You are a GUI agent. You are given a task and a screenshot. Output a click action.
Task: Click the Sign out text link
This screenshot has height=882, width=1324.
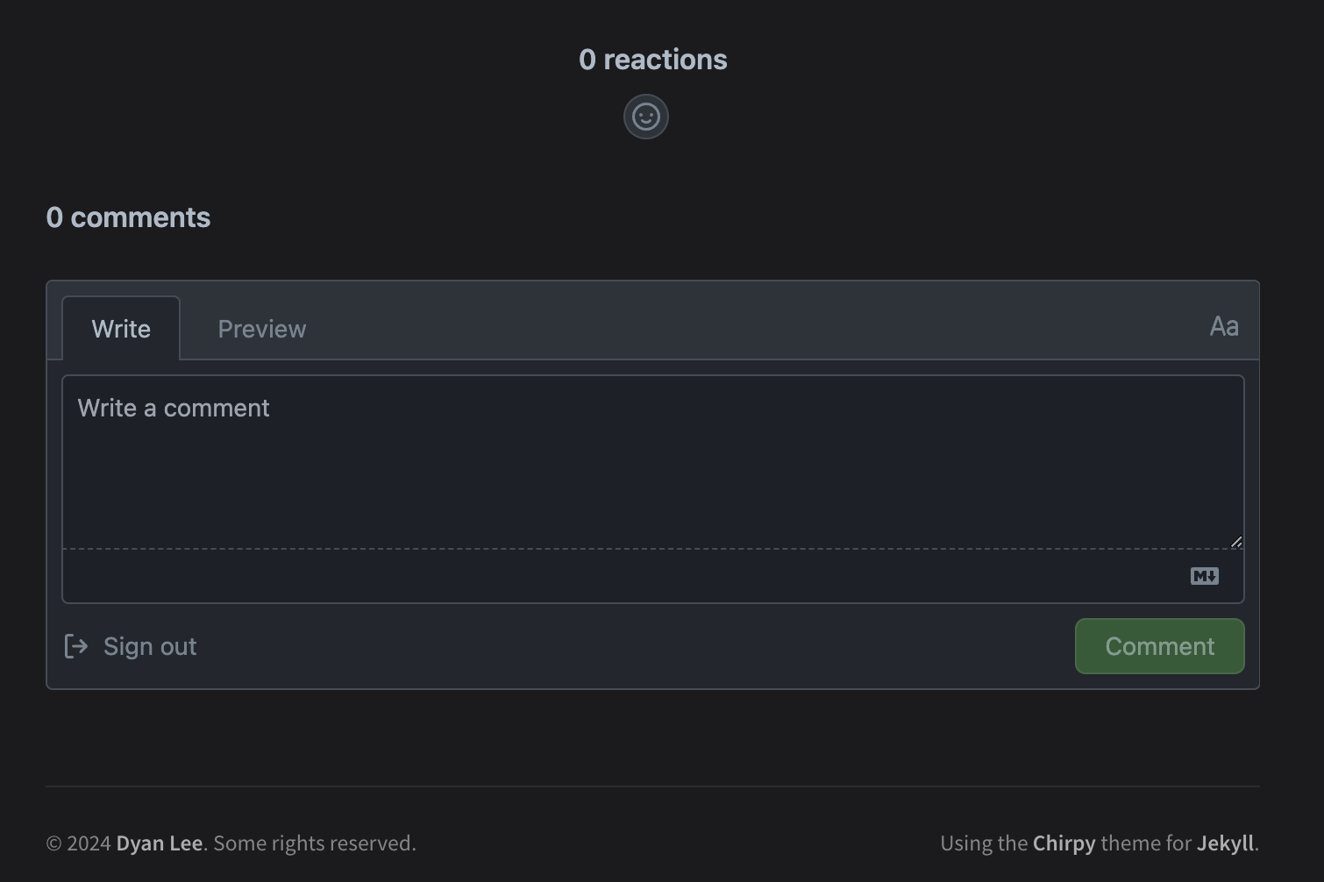(150, 646)
